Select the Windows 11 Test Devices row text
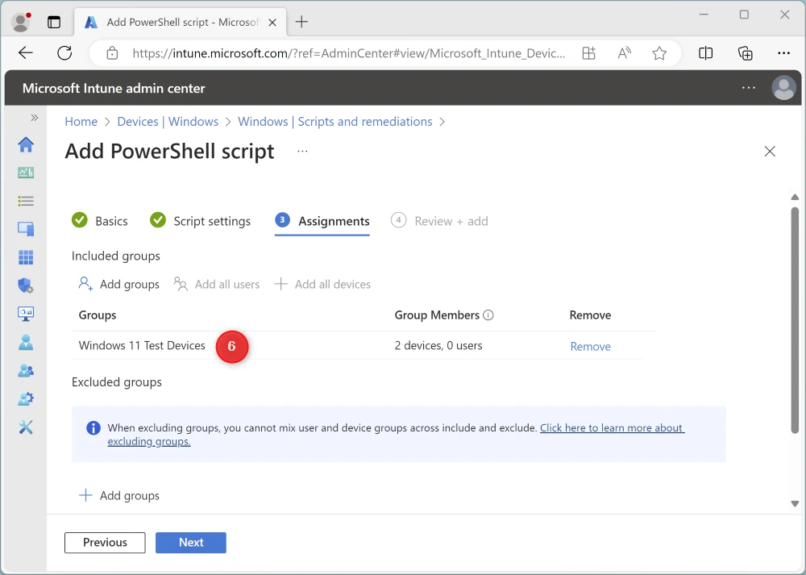This screenshot has height=575, width=806. coord(142,345)
